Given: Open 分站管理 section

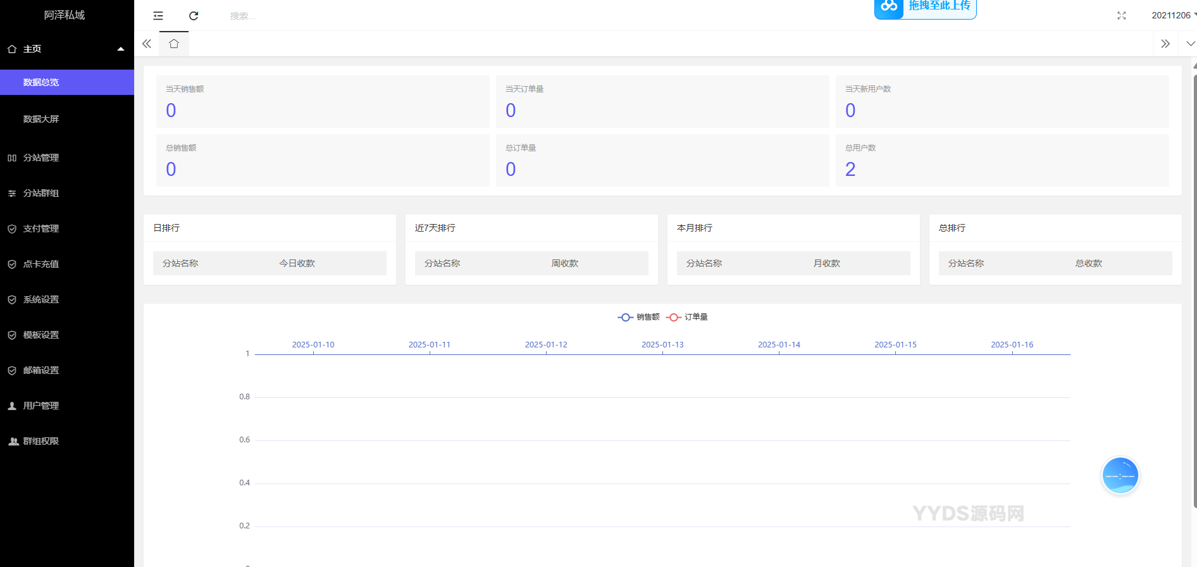Looking at the screenshot, I should pyautogui.click(x=41, y=158).
